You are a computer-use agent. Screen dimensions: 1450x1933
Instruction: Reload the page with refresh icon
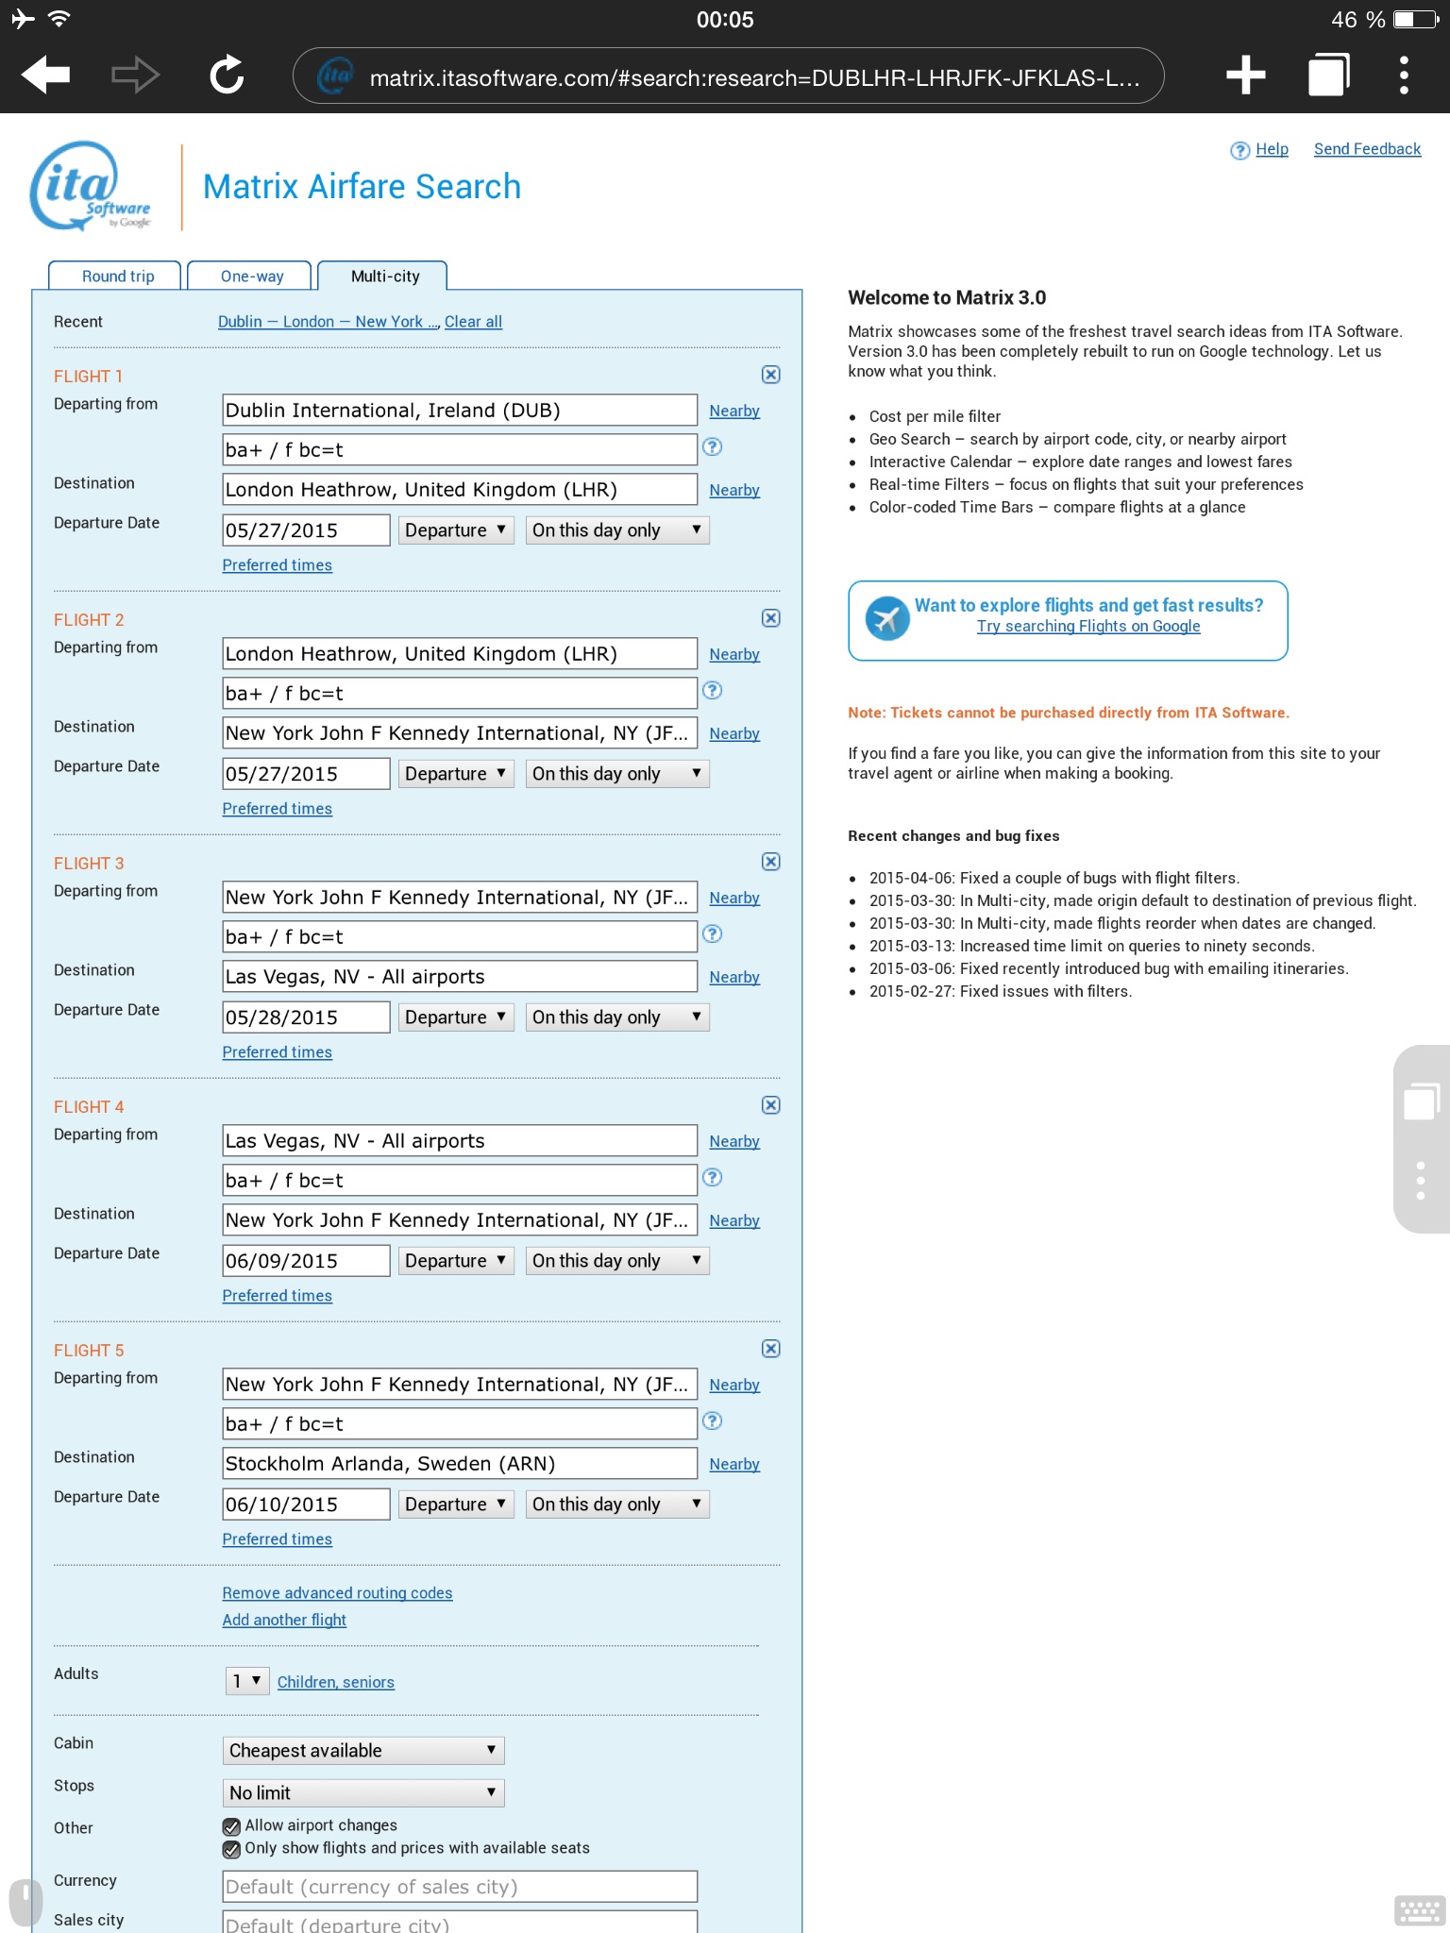(x=227, y=76)
